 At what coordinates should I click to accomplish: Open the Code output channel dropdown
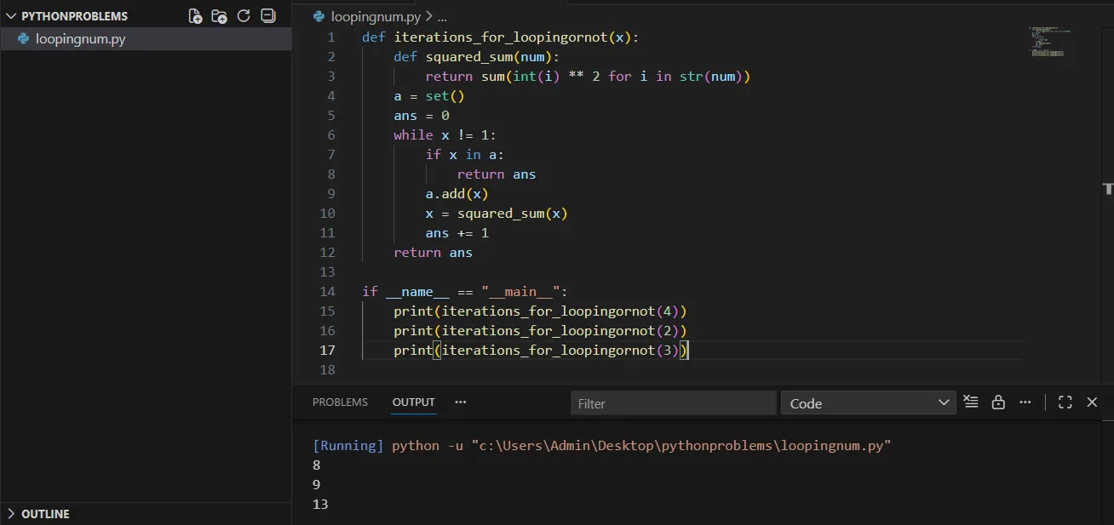point(868,402)
